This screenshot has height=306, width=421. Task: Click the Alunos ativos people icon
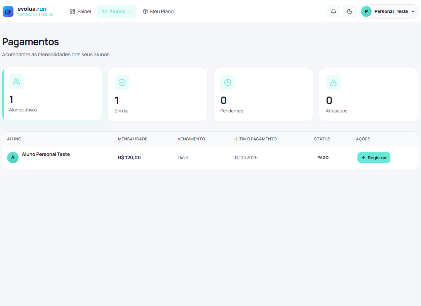16,81
